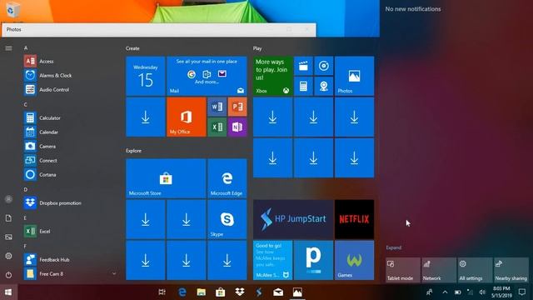The image size is (533, 300).
Task: Open the clock showing 8:03 PM
Action: (x=501, y=292)
